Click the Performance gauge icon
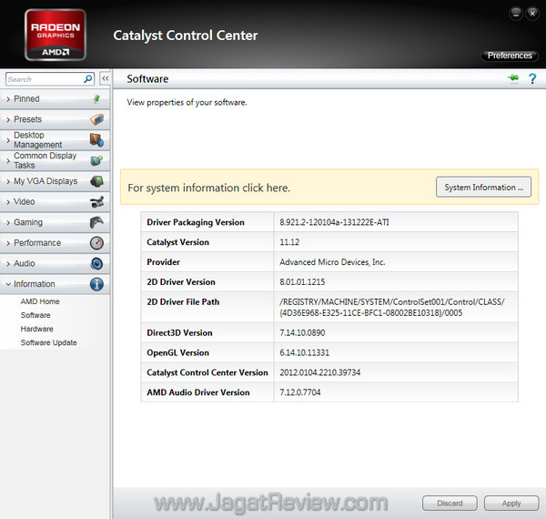The image size is (546, 519). pos(96,243)
